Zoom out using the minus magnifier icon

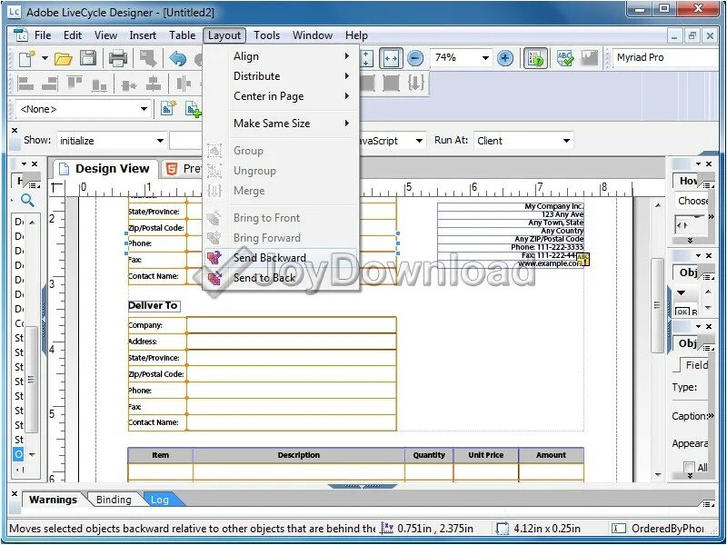[416, 57]
